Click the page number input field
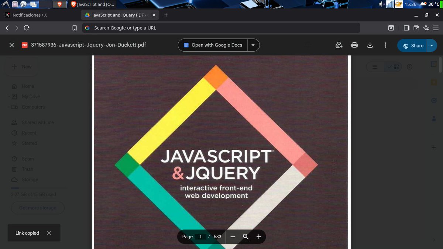The width and height of the screenshot is (443, 249). pyautogui.click(x=200, y=237)
